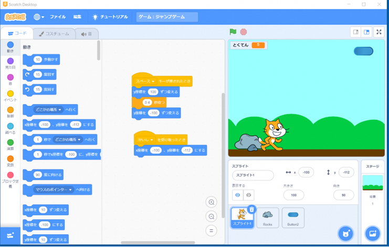
Task: Enter fullscreen stage mode
Action: click(x=379, y=32)
